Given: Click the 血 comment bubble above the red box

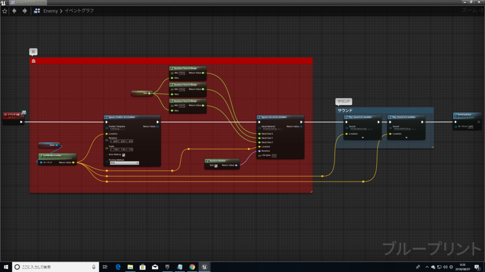Looking at the screenshot, I should coord(34,51).
